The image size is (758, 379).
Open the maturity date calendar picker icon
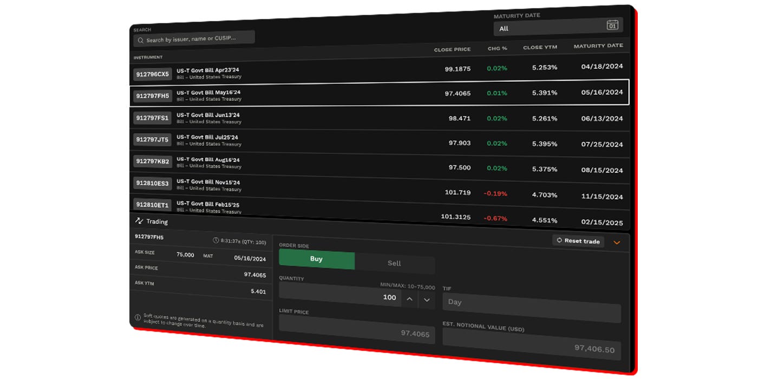pyautogui.click(x=614, y=24)
